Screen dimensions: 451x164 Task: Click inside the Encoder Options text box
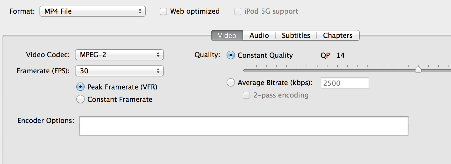click(244, 126)
